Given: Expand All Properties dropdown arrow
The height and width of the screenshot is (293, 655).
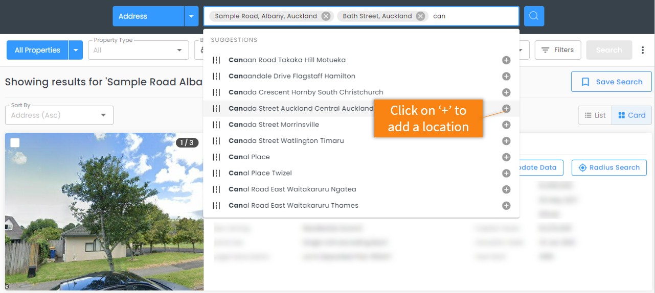Looking at the screenshot, I should (76, 50).
